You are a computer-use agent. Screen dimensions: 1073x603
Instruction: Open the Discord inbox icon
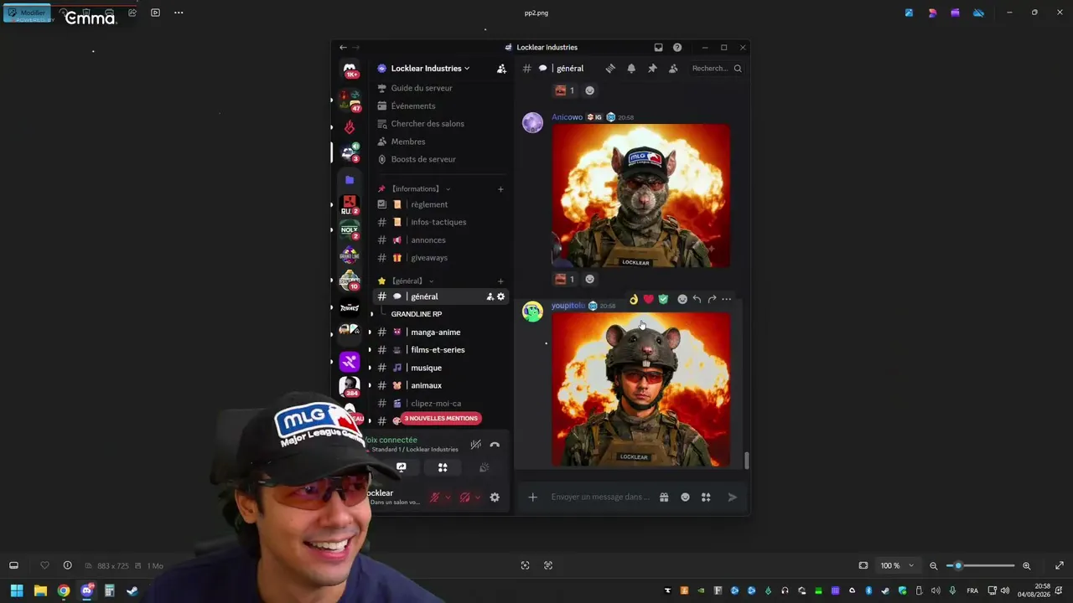pyautogui.click(x=658, y=48)
